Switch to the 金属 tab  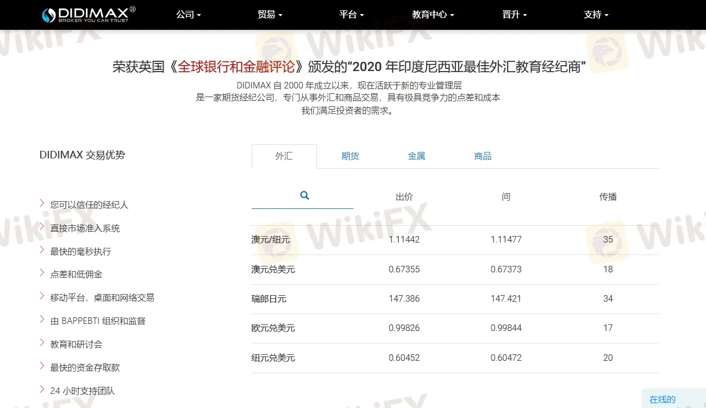416,156
